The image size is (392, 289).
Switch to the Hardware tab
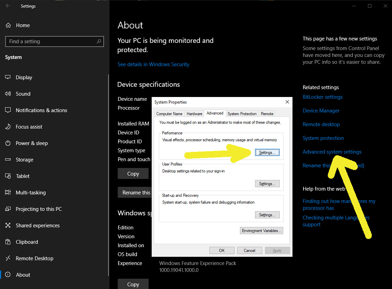pyautogui.click(x=194, y=114)
